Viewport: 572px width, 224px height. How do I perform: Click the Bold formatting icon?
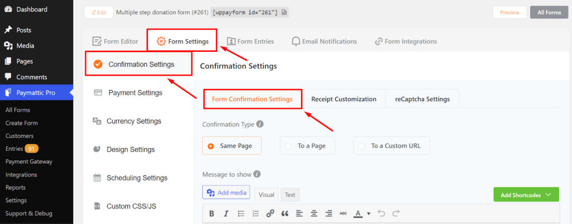pos(212,213)
